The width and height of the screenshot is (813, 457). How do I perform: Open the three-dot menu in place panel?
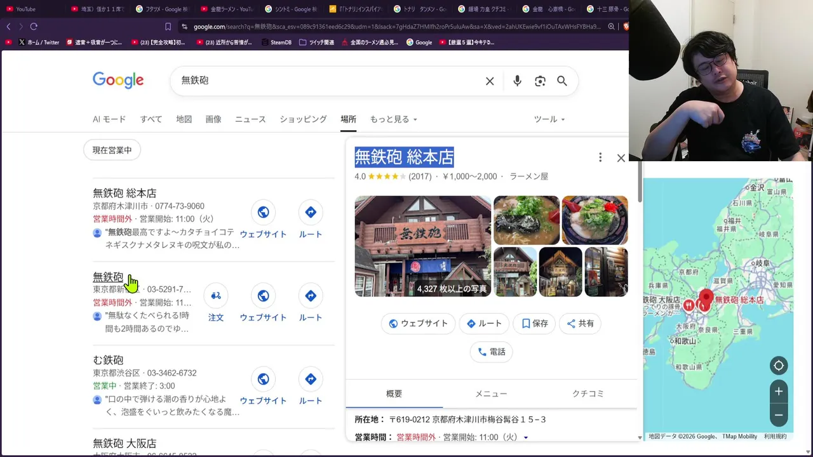600,157
